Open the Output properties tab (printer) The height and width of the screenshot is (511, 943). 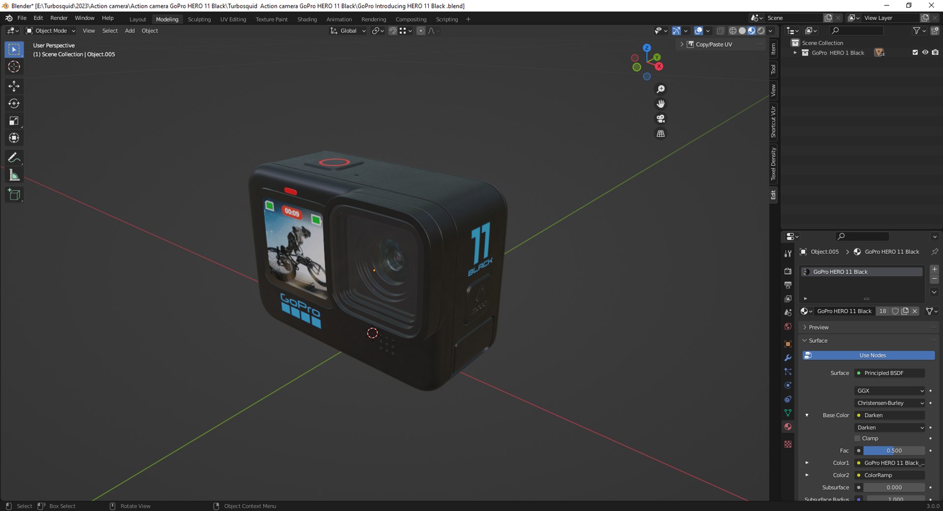tap(788, 285)
